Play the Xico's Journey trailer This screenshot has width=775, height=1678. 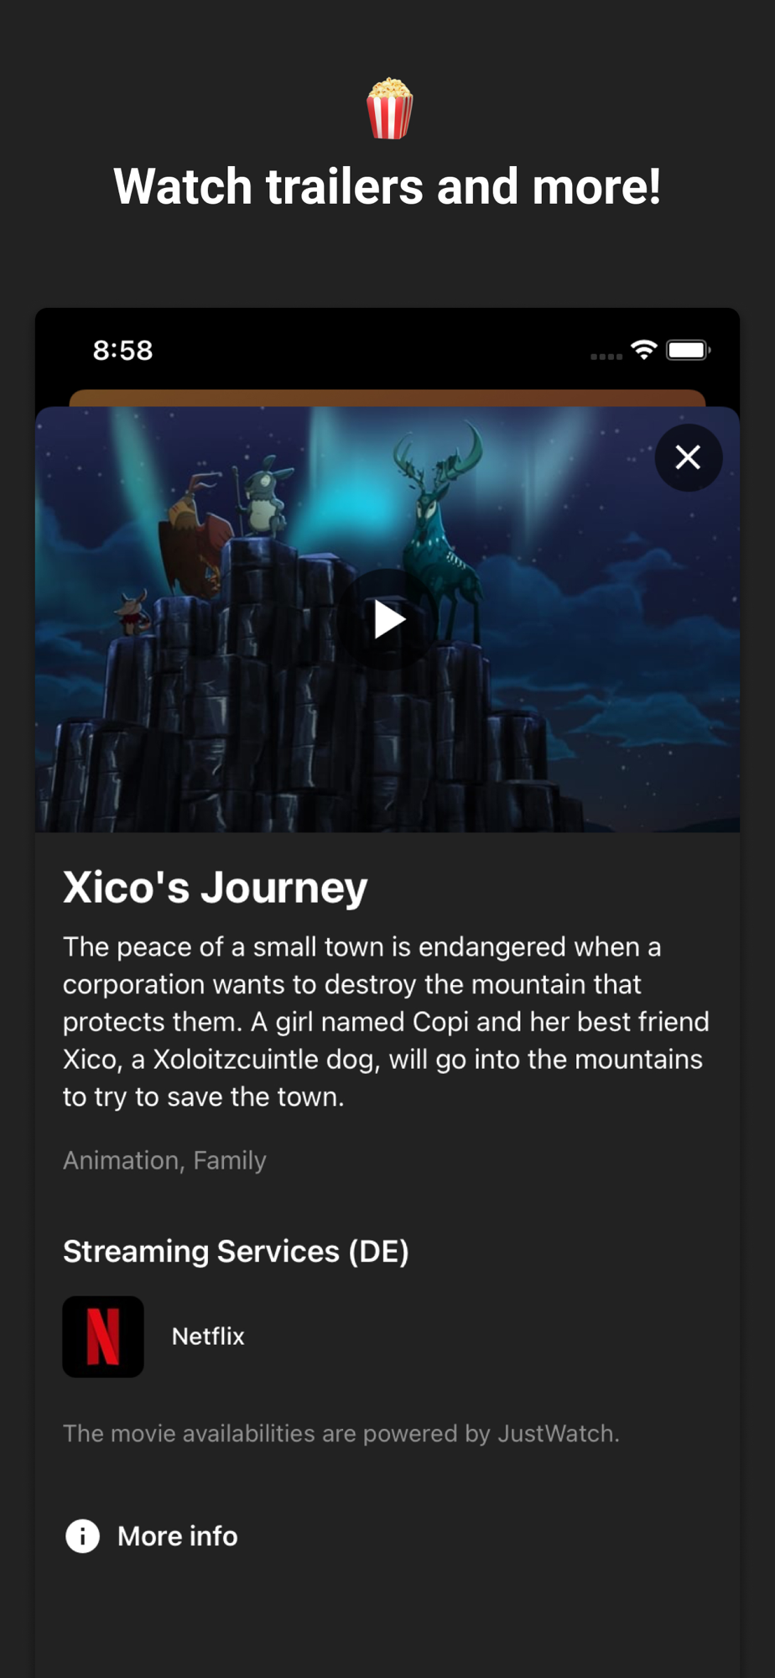387,619
